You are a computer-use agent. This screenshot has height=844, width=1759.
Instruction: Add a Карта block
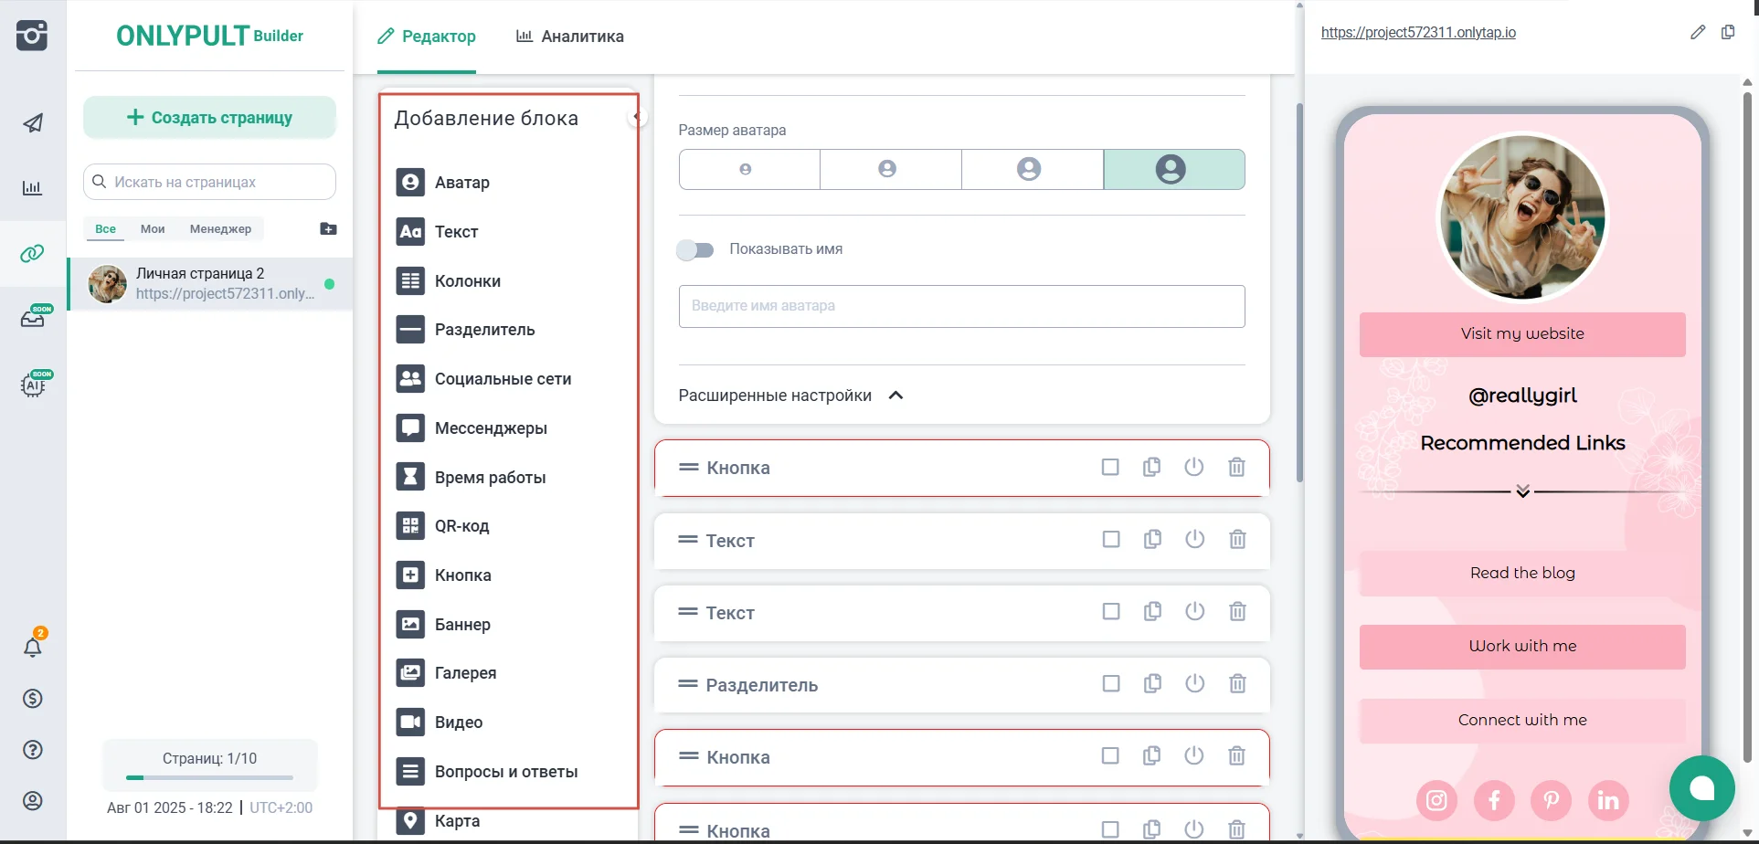click(439, 821)
